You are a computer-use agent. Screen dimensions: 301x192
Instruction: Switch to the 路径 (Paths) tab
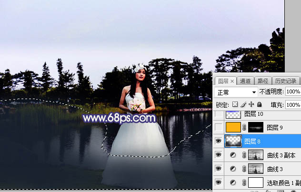(x=263, y=81)
